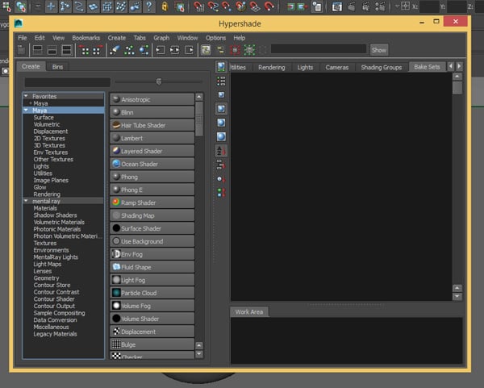Open the Options menu
Viewport: 484px width, 388px height.
point(215,38)
